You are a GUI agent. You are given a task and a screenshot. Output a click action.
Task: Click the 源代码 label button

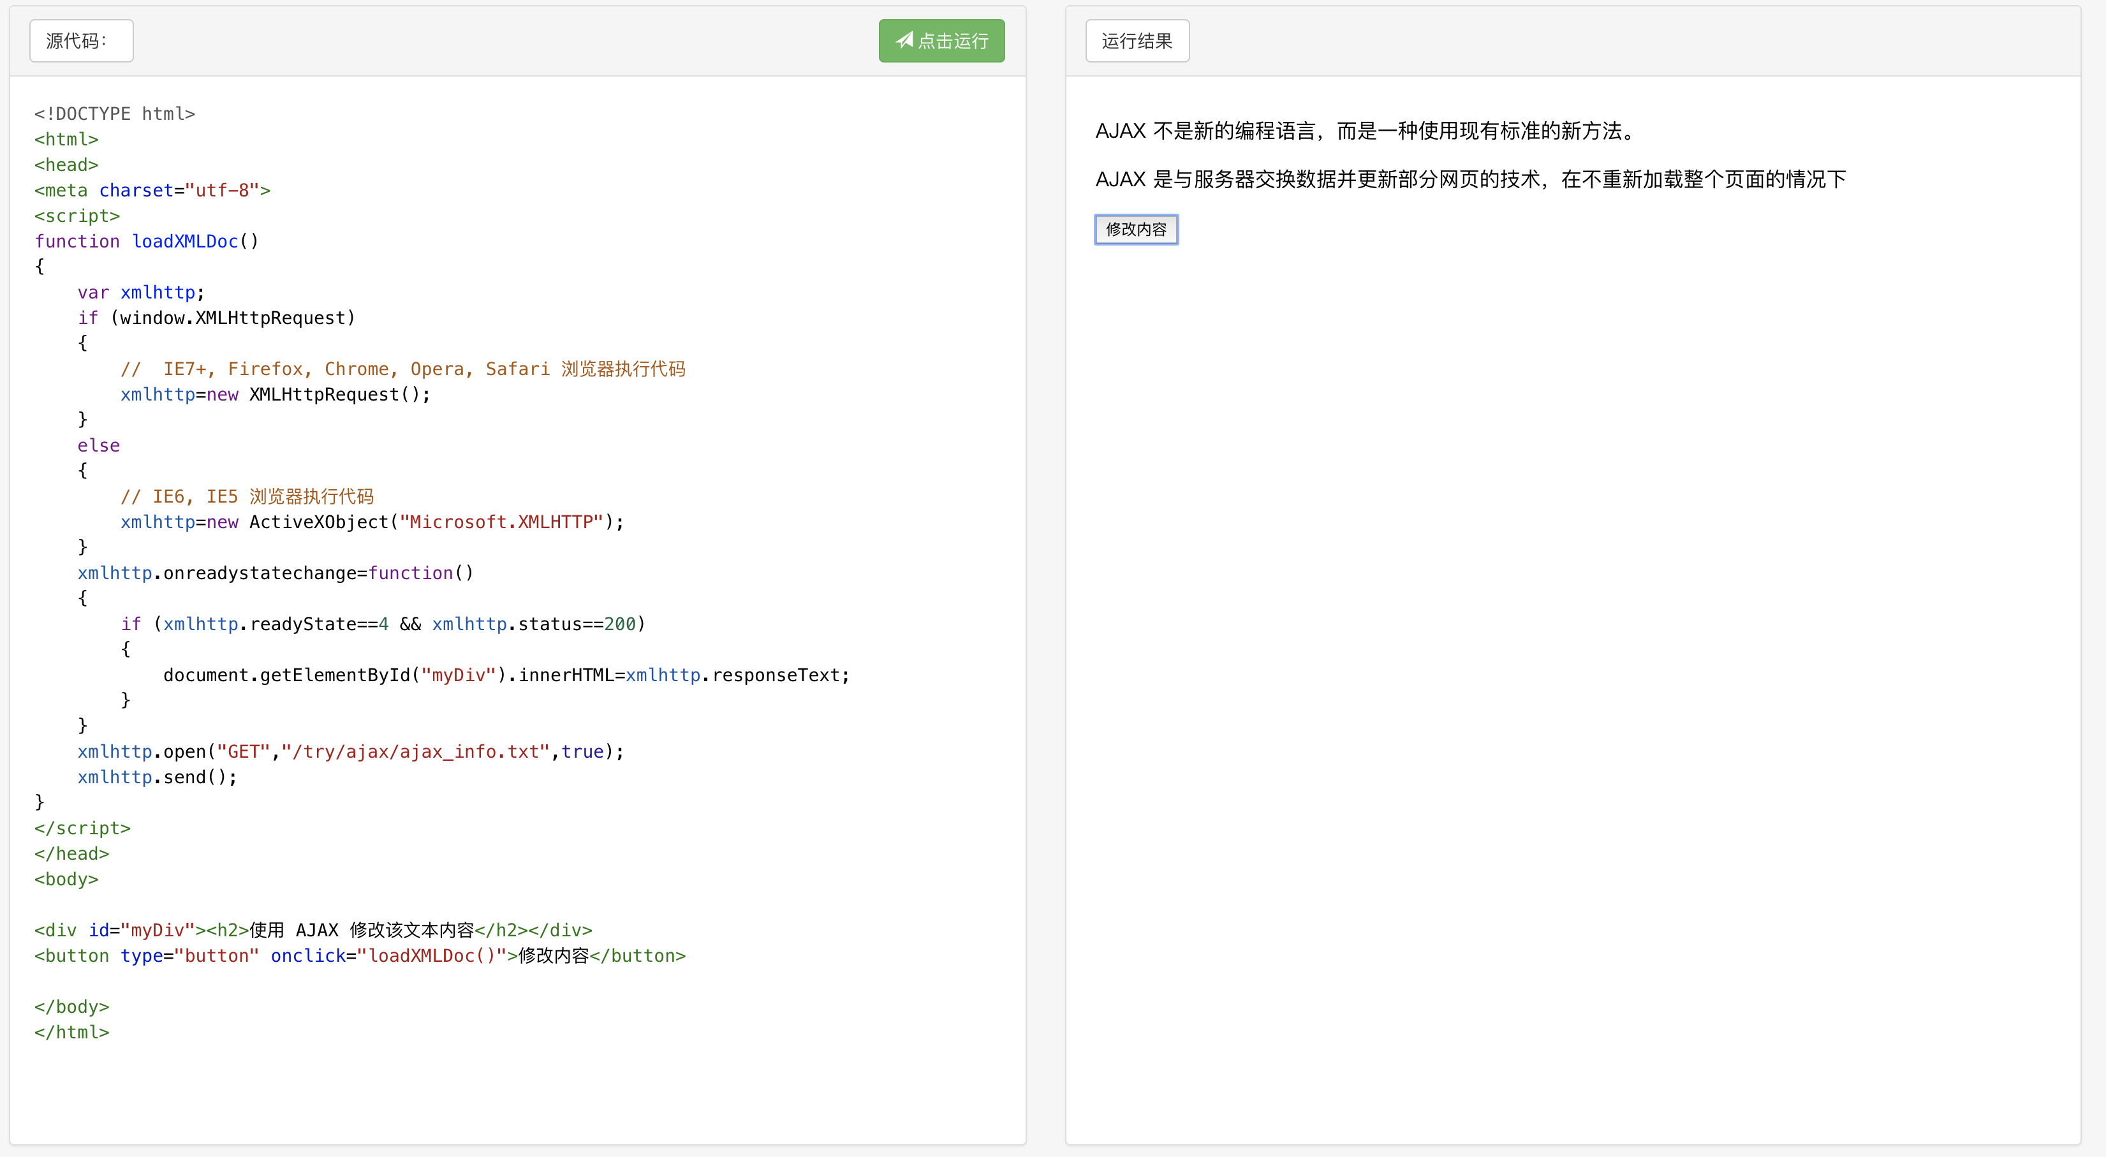click(81, 41)
